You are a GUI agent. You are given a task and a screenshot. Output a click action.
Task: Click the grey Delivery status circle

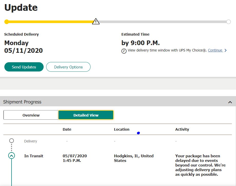click(x=12, y=141)
